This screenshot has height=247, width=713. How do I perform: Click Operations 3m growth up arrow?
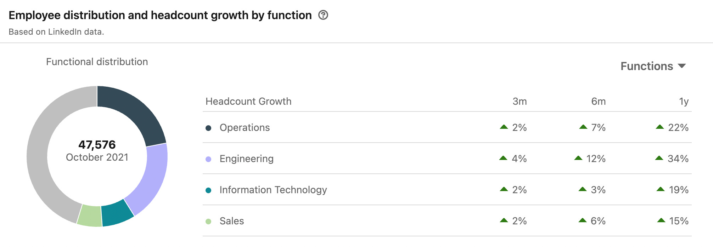coord(504,127)
